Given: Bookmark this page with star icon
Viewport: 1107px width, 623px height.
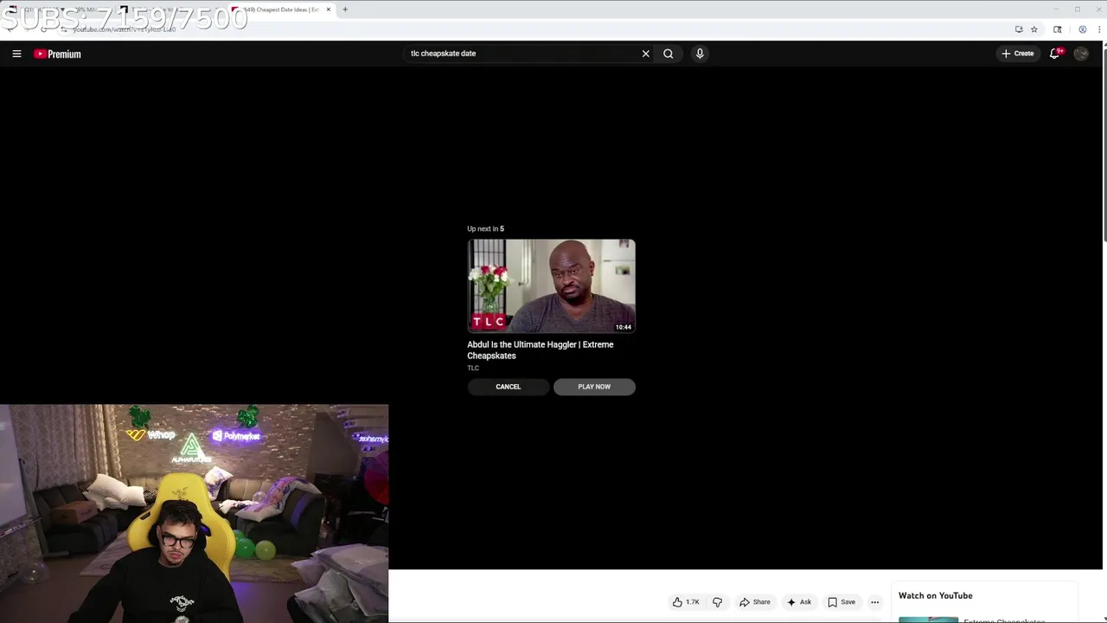Looking at the screenshot, I should pyautogui.click(x=1033, y=29).
